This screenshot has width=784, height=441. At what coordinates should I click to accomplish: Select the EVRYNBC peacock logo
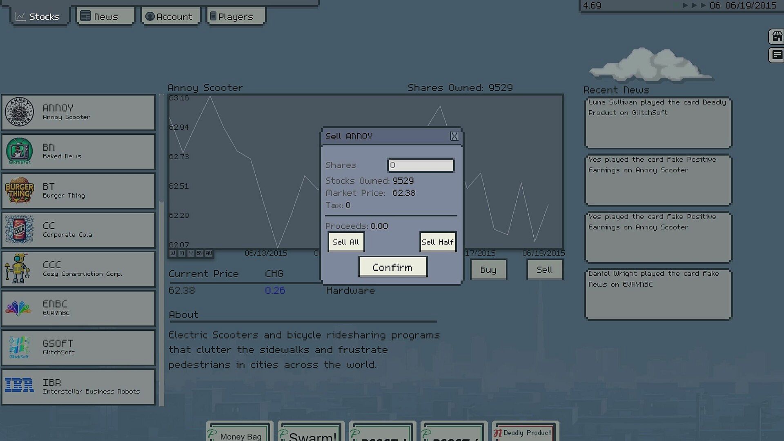pyautogui.click(x=18, y=308)
